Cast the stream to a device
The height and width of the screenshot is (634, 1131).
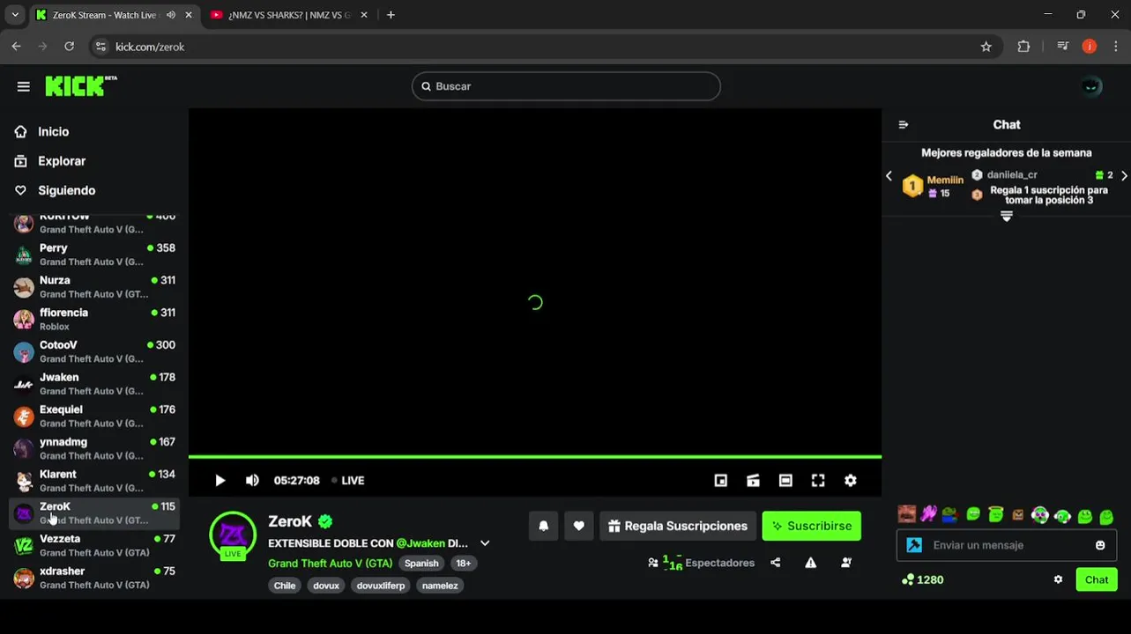click(753, 481)
